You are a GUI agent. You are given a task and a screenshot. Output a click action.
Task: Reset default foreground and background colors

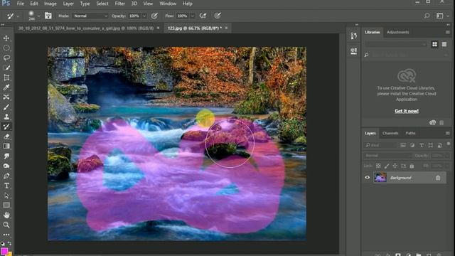[x=3, y=243]
